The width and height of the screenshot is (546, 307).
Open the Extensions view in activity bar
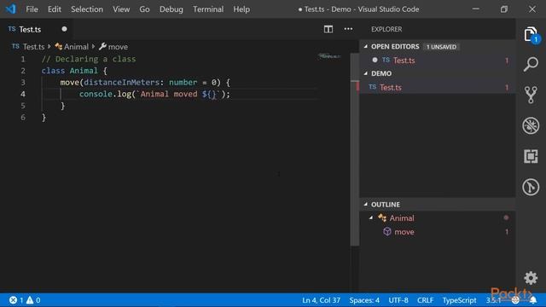click(531, 156)
